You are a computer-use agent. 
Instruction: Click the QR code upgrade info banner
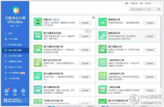pyautogui.click(x=15, y=100)
